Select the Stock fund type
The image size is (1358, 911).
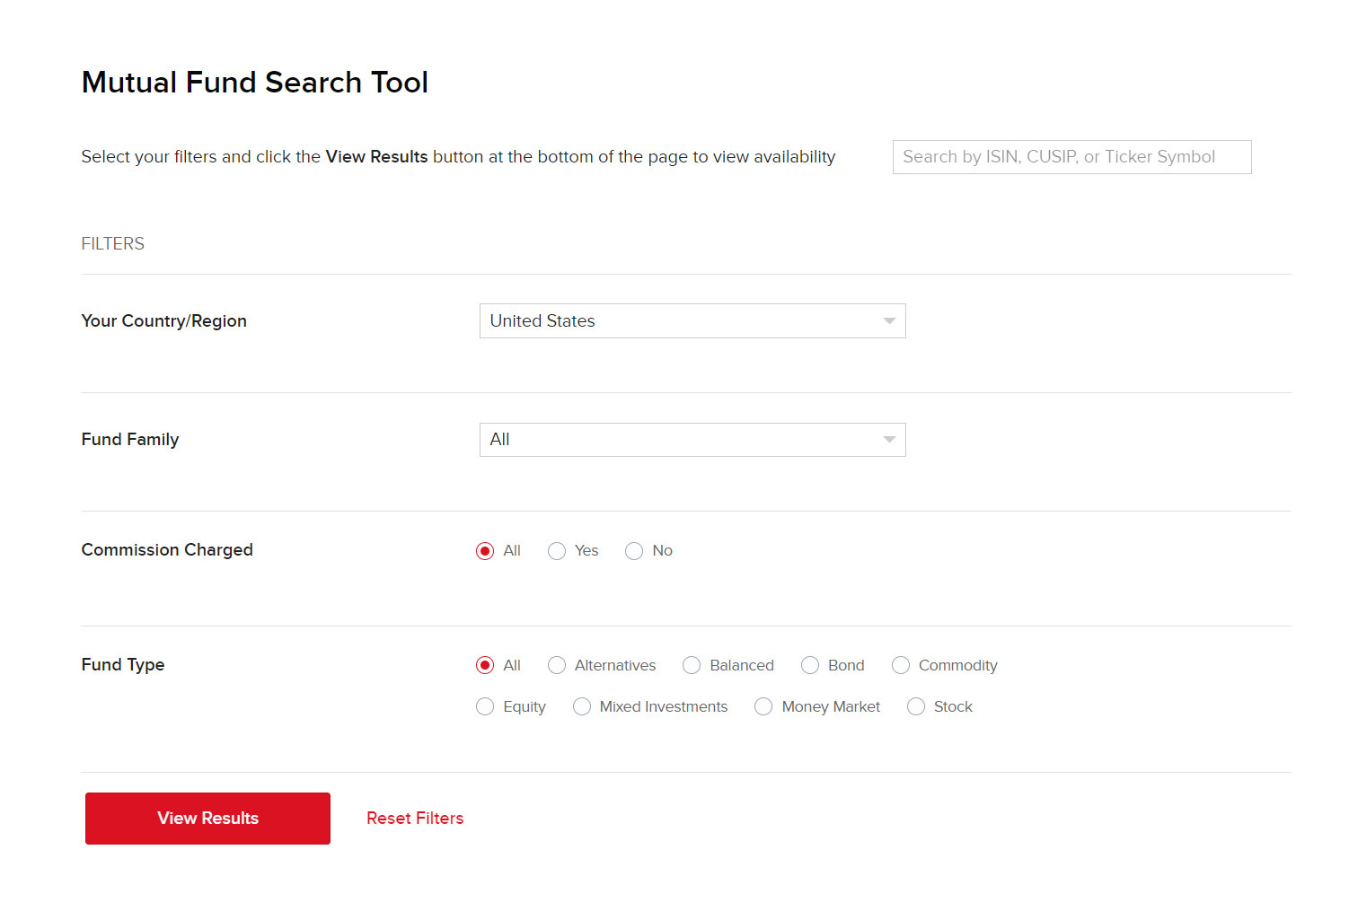916,706
